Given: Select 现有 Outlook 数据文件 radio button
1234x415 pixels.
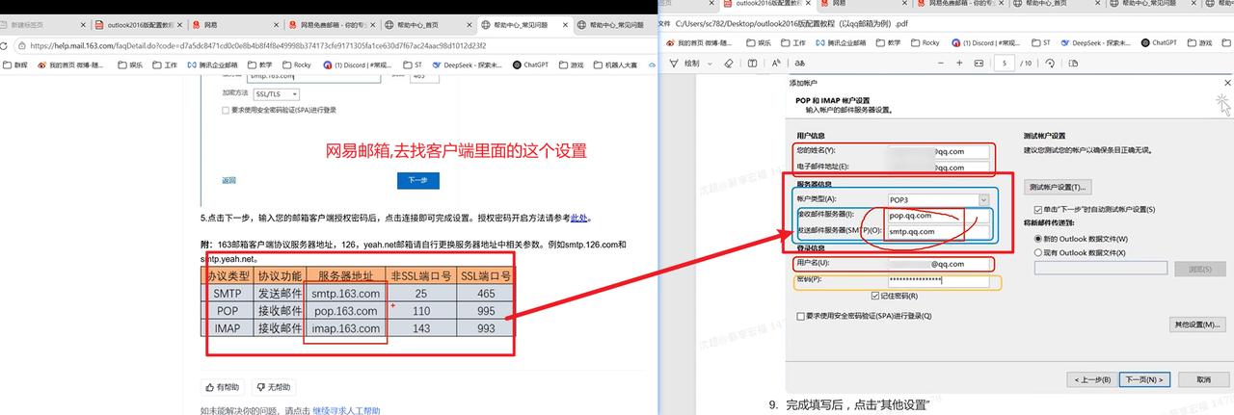Looking at the screenshot, I should 1036,252.
